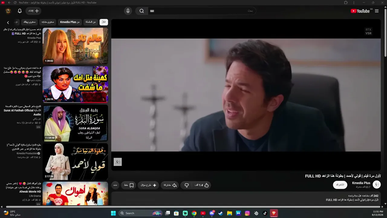The image size is (387, 218).
Task: Open TikTok from the taskbar
Action: [x=265, y=213]
